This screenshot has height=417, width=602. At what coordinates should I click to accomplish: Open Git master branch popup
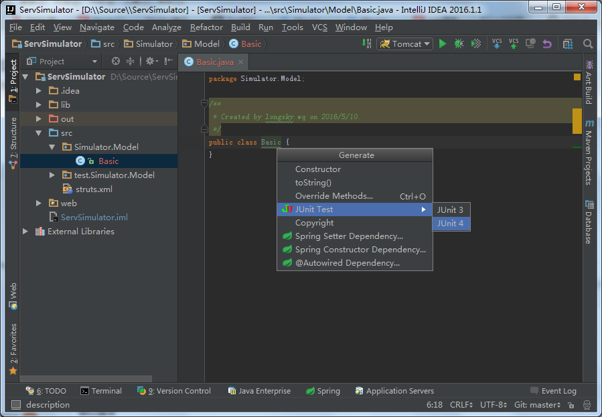[x=538, y=405]
